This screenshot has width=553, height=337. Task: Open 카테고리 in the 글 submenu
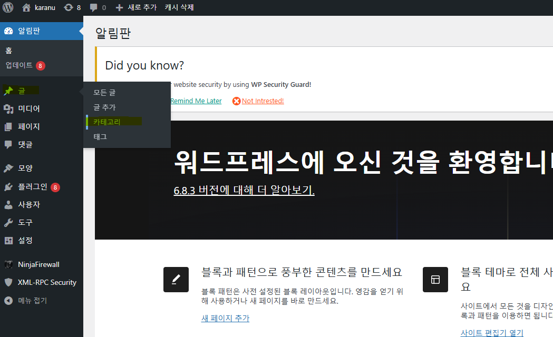pyautogui.click(x=107, y=122)
